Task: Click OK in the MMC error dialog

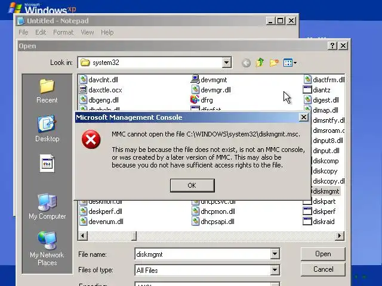Action: pyautogui.click(x=192, y=185)
